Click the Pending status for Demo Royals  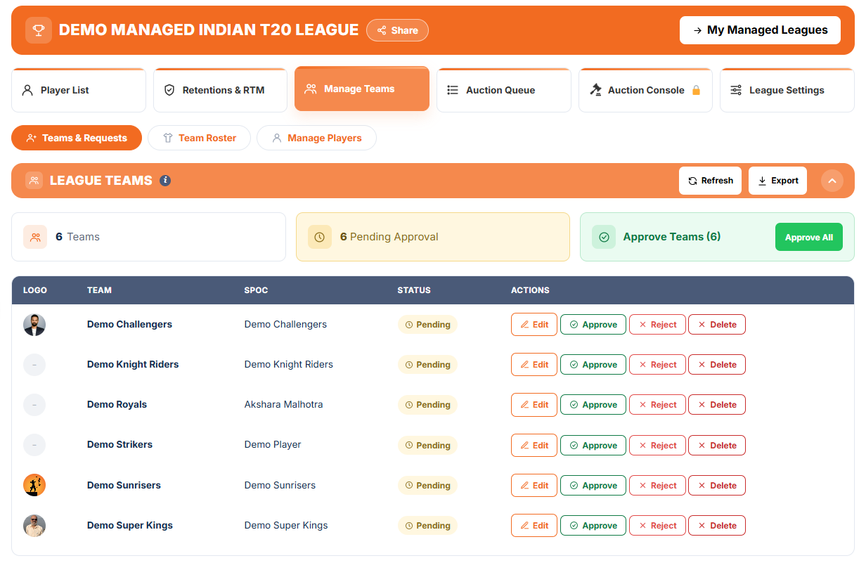pyautogui.click(x=427, y=405)
